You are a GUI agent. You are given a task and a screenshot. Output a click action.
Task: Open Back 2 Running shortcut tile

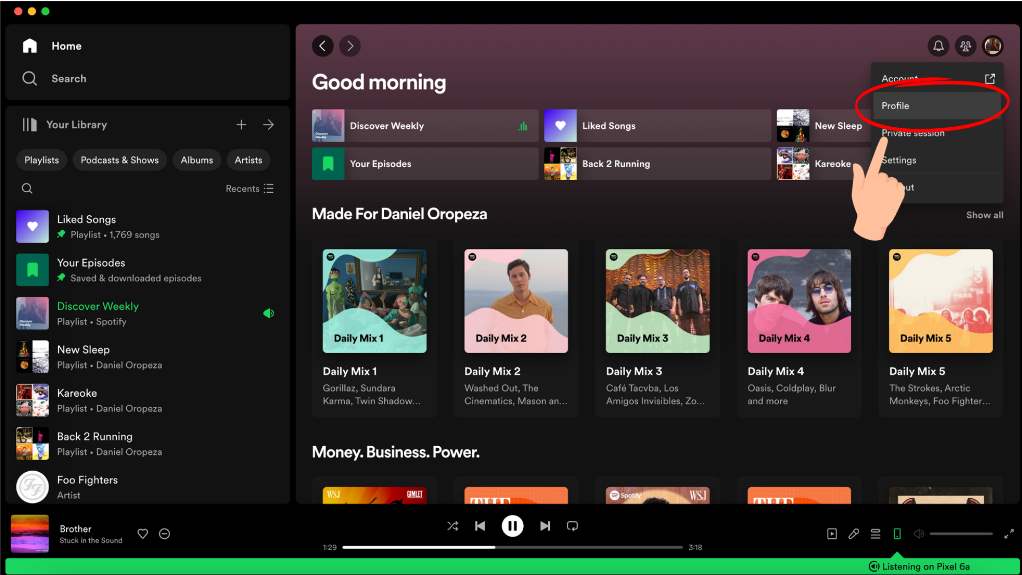click(657, 164)
